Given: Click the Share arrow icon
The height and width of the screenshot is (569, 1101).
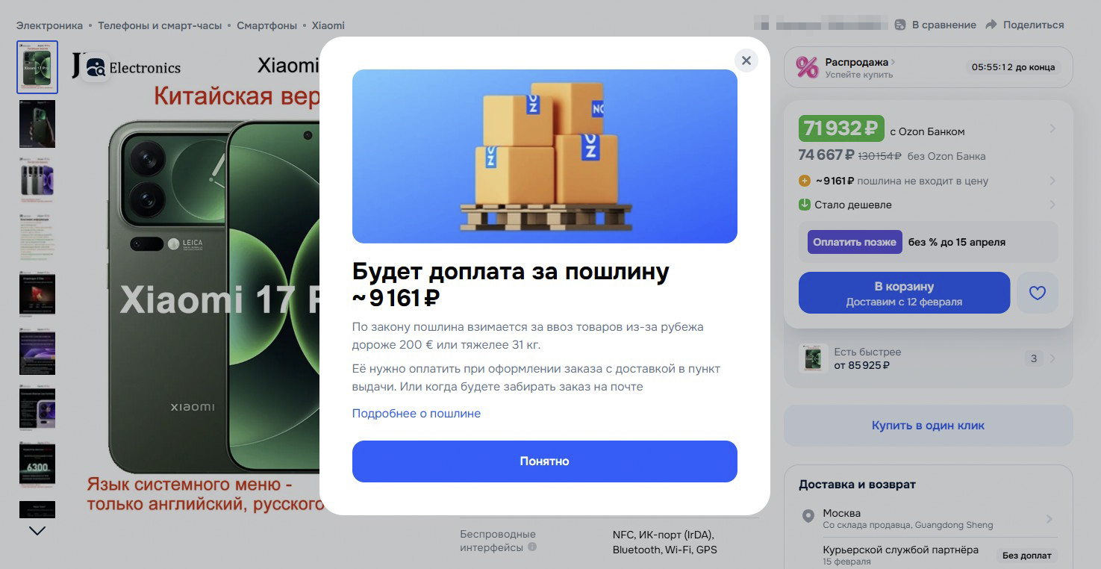Looking at the screenshot, I should [x=991, y=25].
